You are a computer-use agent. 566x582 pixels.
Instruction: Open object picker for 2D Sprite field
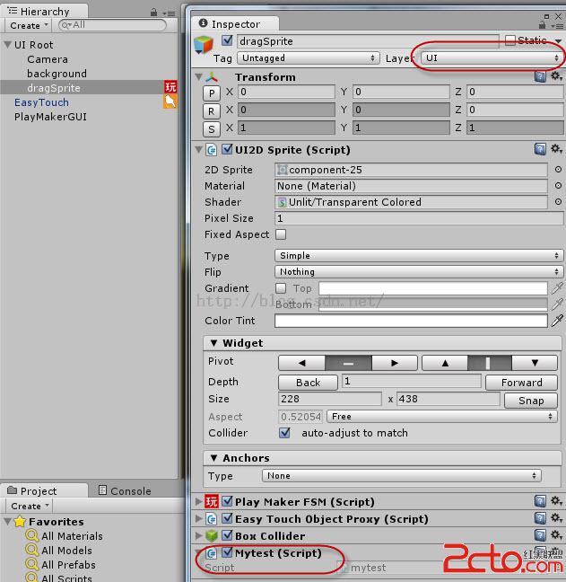point(558,169)
